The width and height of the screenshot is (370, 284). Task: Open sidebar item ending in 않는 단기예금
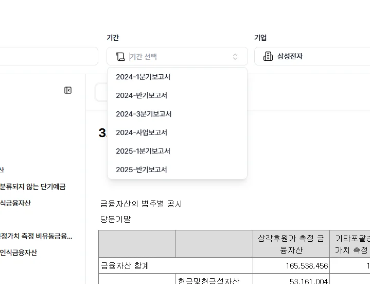pyautogui.click(x=33, y=187)
